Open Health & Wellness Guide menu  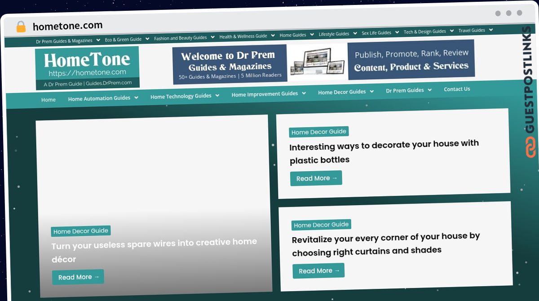coord(243,36)
